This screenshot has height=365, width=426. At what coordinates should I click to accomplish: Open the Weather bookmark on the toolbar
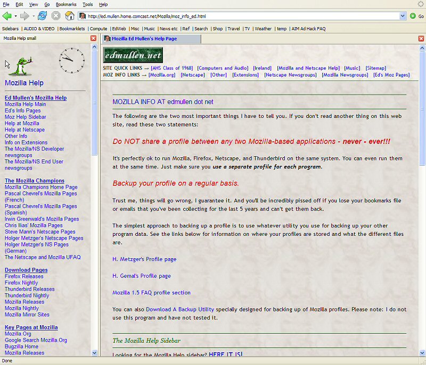264,29
